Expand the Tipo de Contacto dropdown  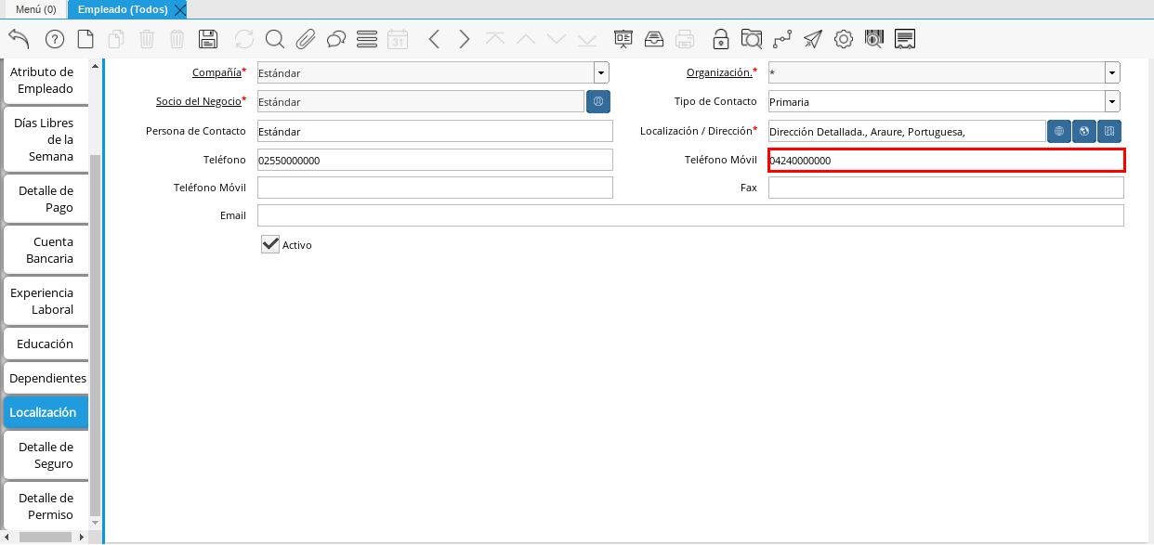click(1112, 101)
